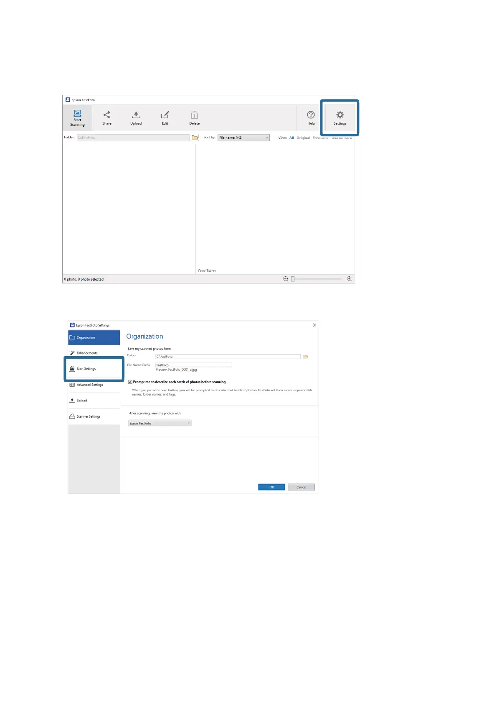Open the Scanner Settings tab
This screenshot has height=704, width=497.
(94, 416)
